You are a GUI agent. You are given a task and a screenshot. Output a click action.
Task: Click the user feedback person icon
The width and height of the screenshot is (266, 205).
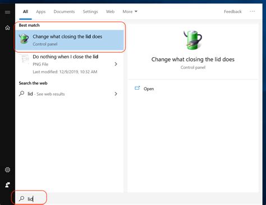[7, 185]
